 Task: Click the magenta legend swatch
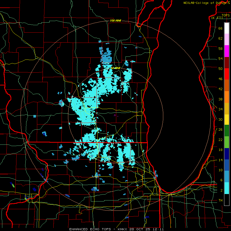227,51
